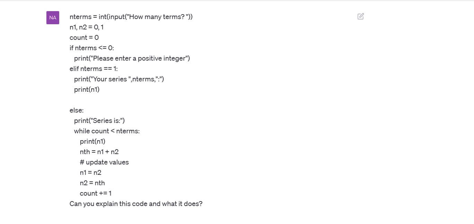Click the '# update values' comment
Viewport: 474px width, 224px height.
tap(104, 162)
